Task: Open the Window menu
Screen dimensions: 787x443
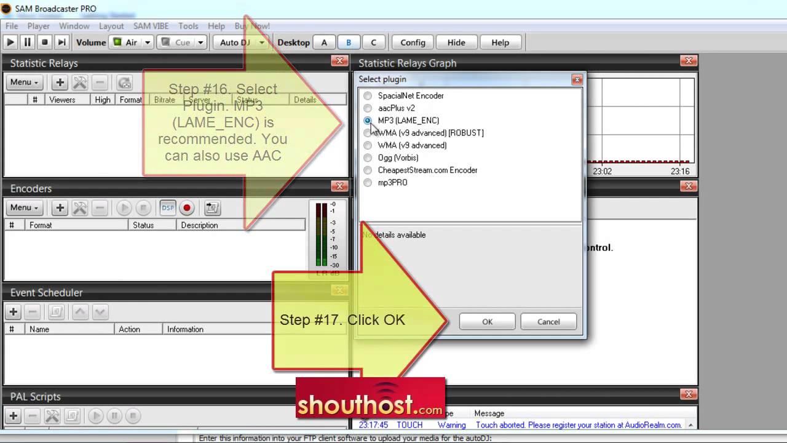Action: pyautogui.click(x=74, y=26)
